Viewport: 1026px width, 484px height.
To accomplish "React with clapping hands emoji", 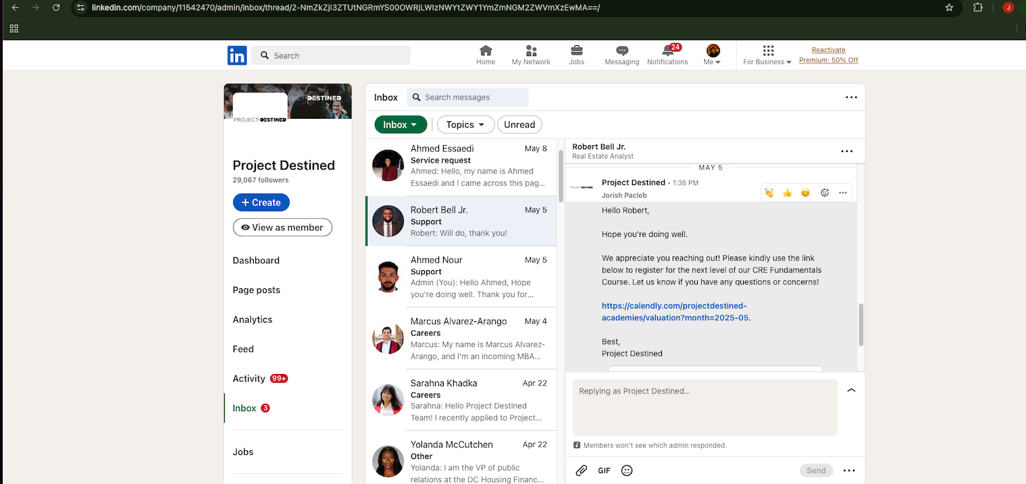I will click(769, 192).
